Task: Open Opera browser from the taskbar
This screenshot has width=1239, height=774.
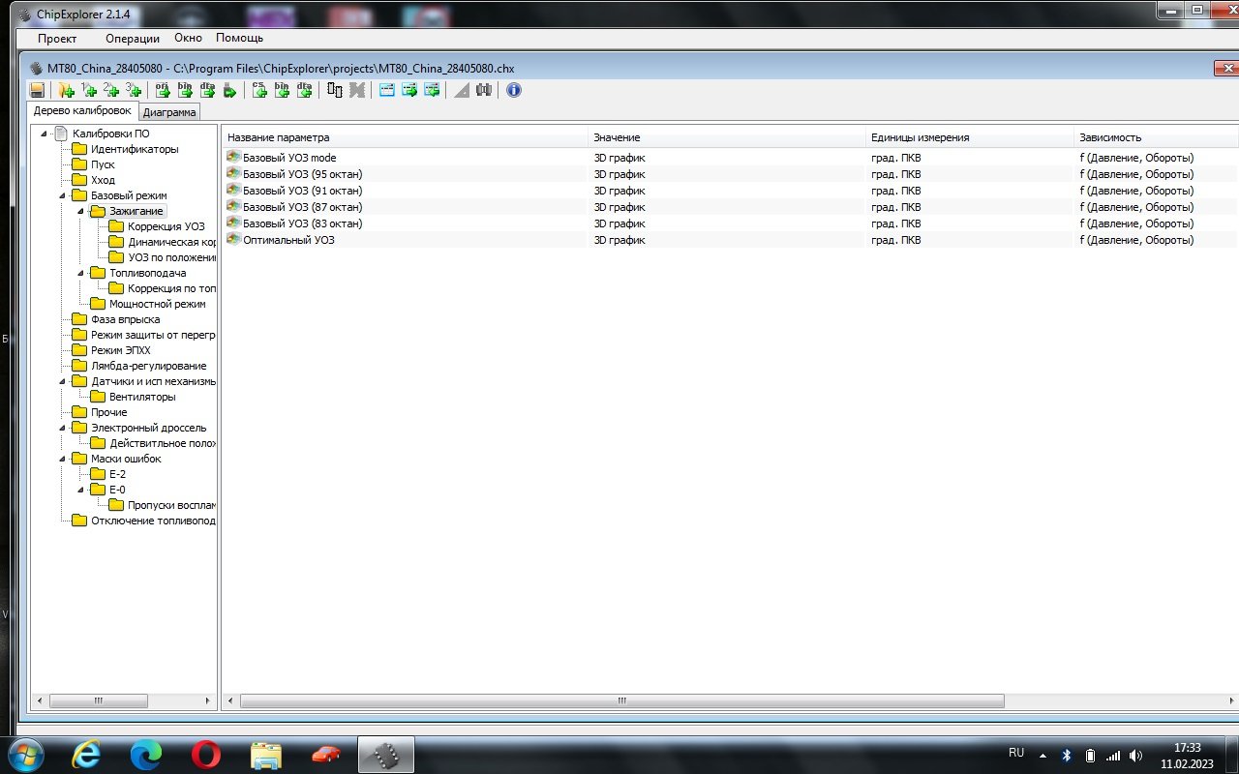Action: pyautogui.click(x=205, y=754)
